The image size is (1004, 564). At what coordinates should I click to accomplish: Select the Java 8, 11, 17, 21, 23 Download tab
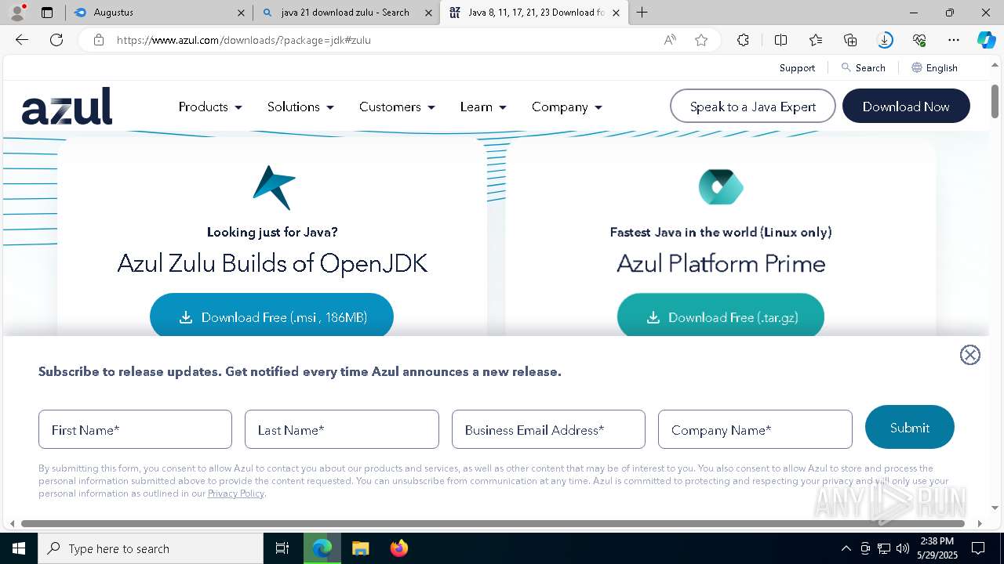[533, 13]
